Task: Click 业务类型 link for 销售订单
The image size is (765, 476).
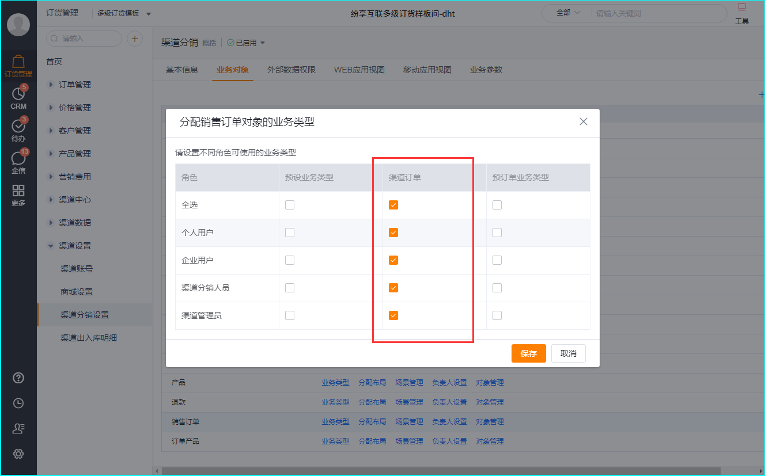Action: [335, 421]
